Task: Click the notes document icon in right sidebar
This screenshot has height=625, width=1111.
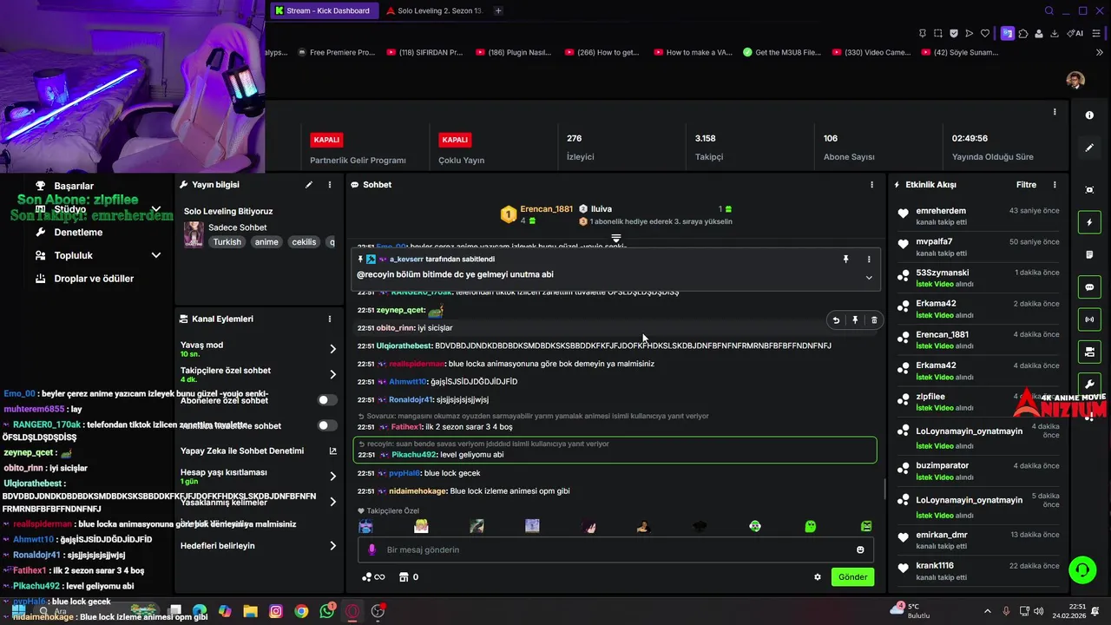Action: (1089, 254)
